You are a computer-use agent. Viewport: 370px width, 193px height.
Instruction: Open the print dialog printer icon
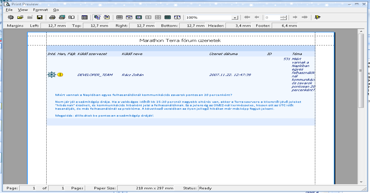point(52,17)
